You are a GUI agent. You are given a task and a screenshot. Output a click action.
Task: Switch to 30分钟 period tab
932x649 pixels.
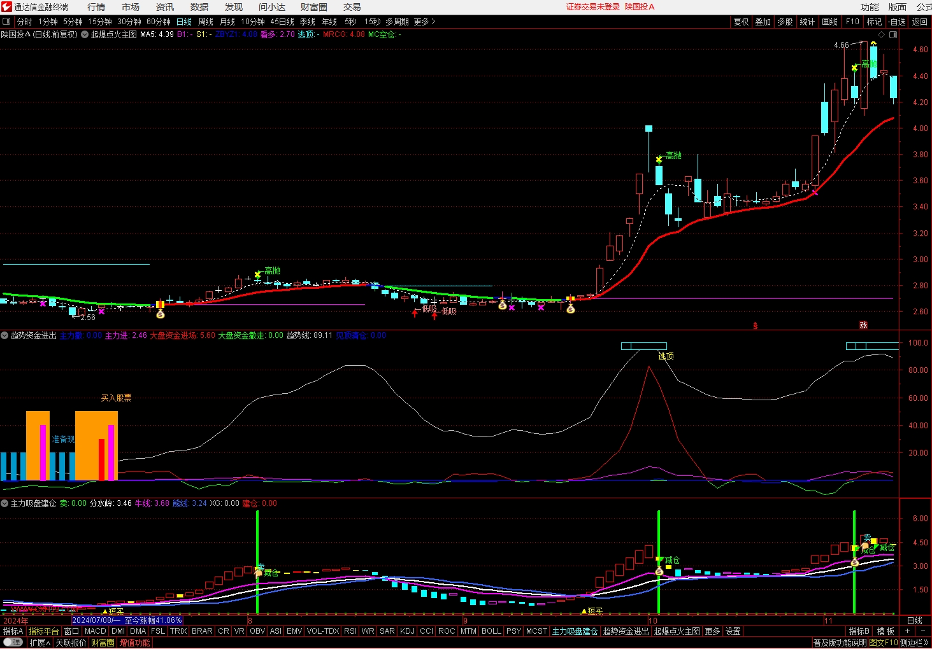click(129, 22)
